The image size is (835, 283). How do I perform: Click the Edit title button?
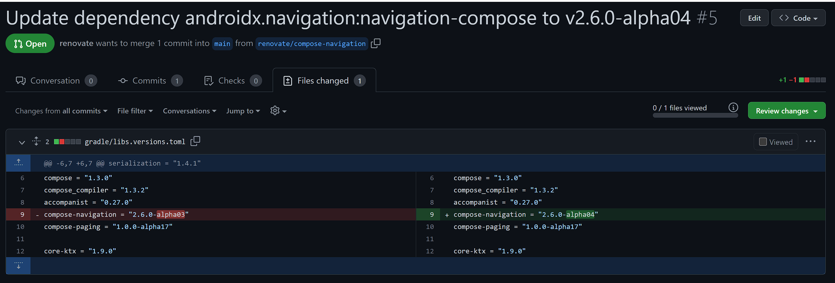(x=754, y=18)
